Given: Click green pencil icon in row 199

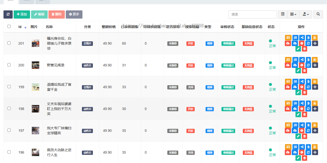Looking at the screenshot, I should tap(298, 92).
